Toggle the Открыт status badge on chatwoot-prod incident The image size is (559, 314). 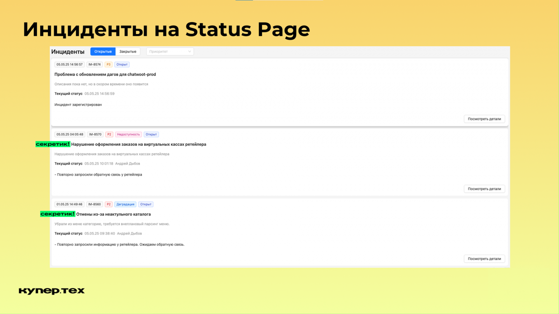click(x=122, y=64)
